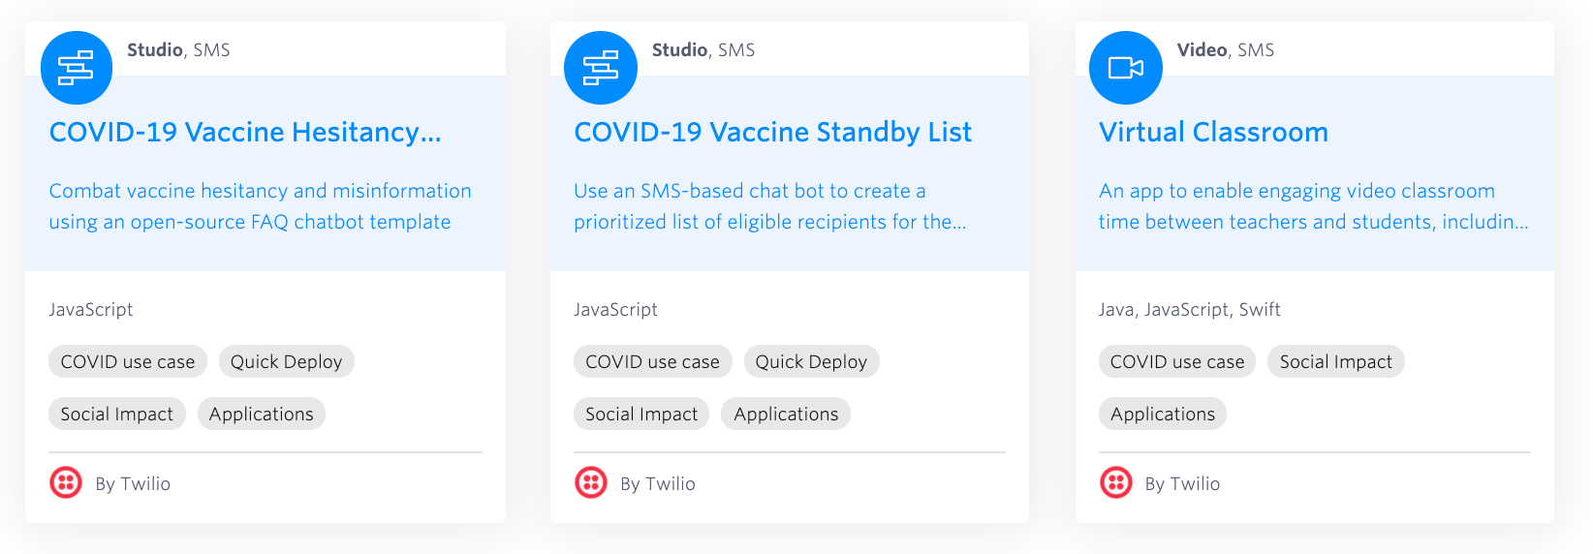Click the Studio icon on Vaccine Hesitancy card

point(77,68)
